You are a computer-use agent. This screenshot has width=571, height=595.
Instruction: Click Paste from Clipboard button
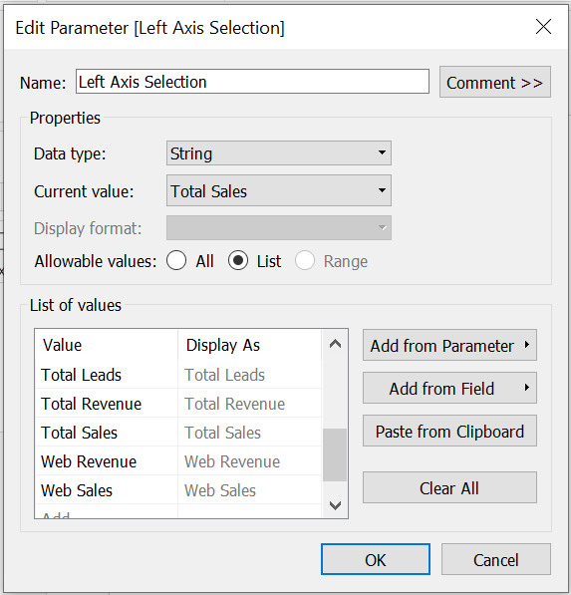point(449,432)
